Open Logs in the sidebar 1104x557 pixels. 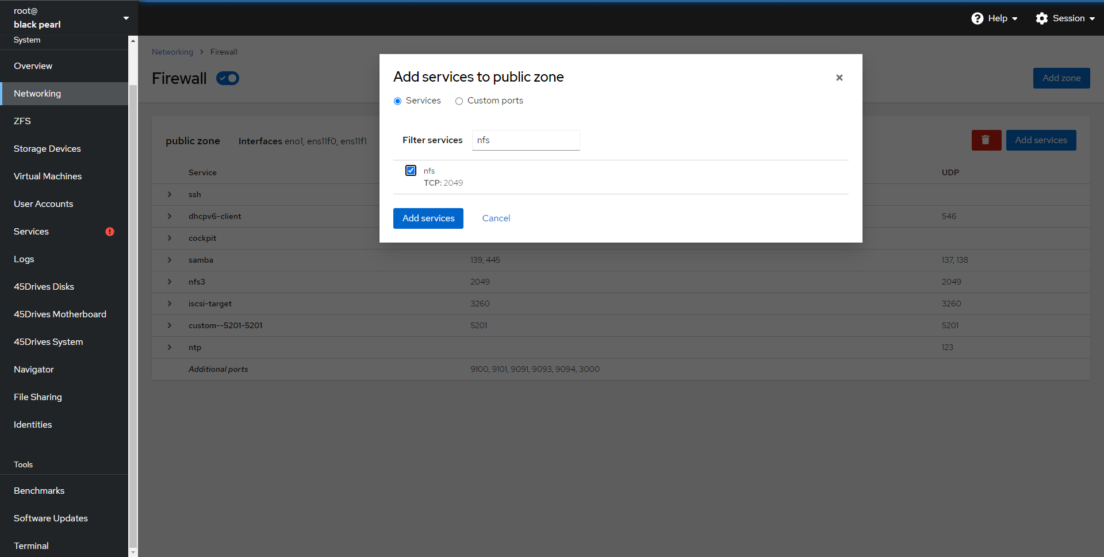pos(64,259)
